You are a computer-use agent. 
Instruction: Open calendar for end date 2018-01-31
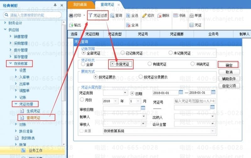tap(213, 92)
